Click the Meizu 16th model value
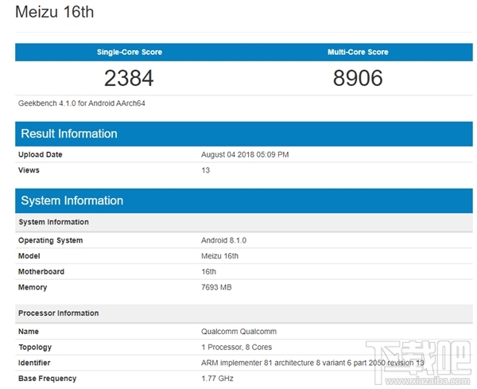The width and height of the screenshot is (477, 389). tap(219, 256)
